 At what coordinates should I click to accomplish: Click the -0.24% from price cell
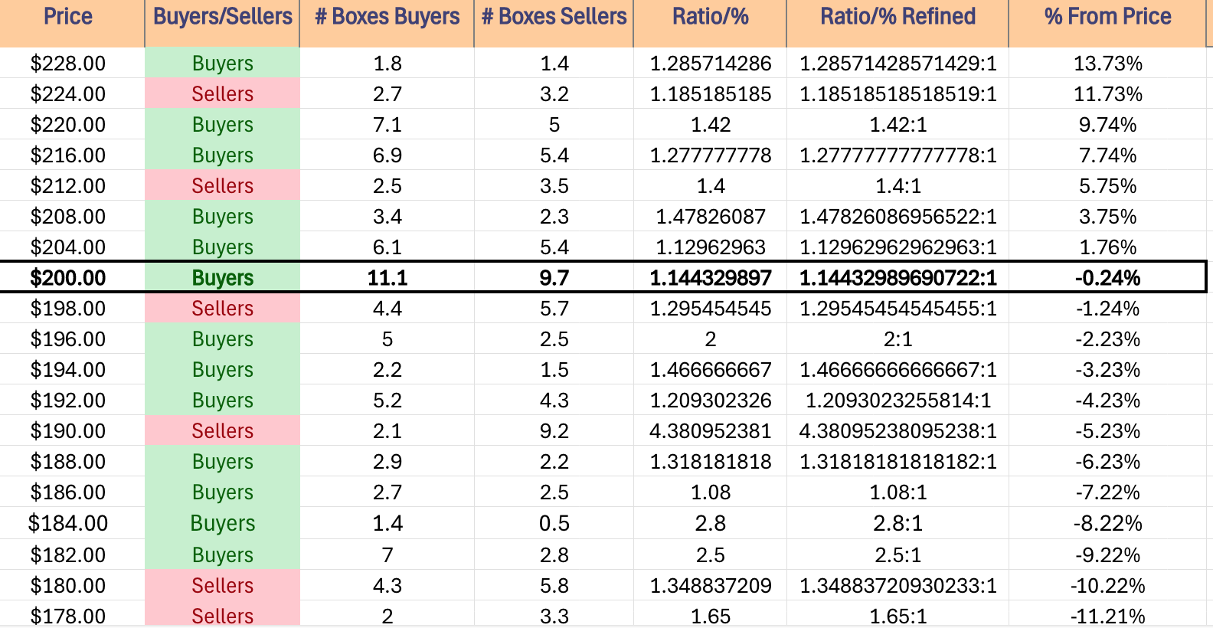(x=1107, y=277)
